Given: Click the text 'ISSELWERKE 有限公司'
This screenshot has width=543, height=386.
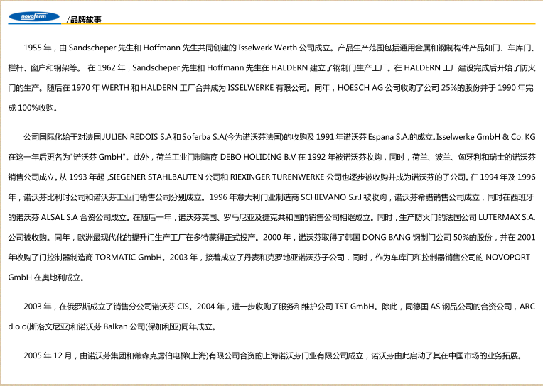Looking at the screenshot, I should (x=267, y=88).
